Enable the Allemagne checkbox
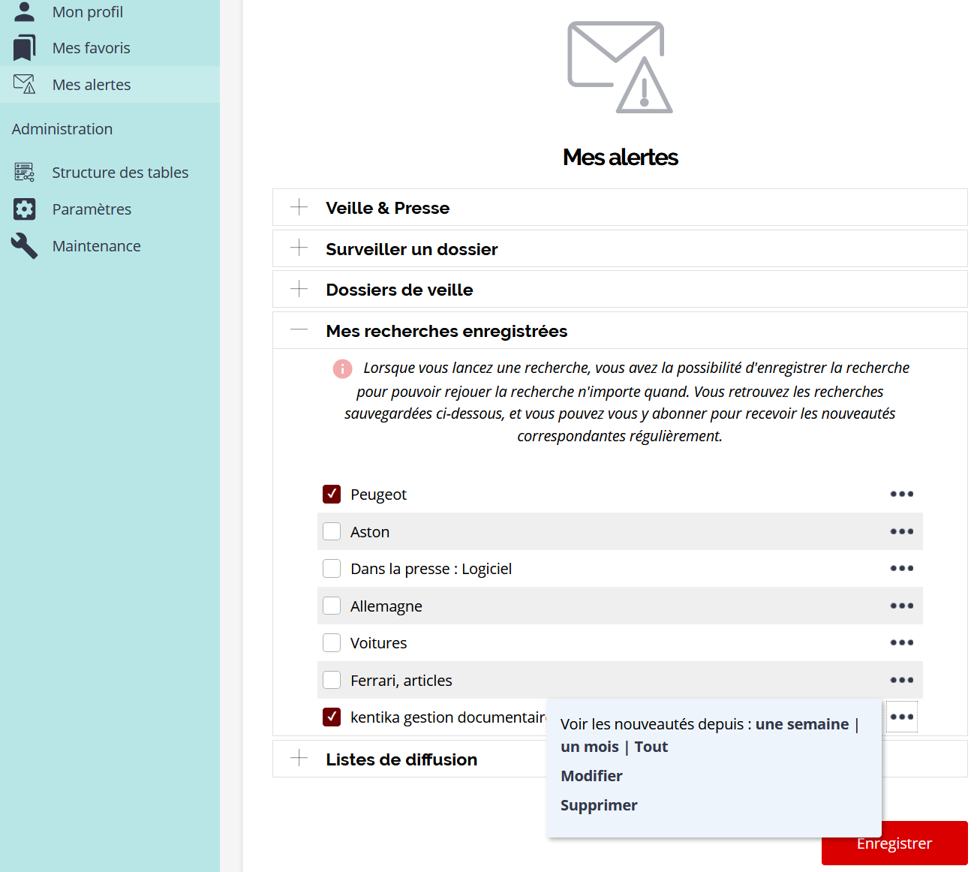The height and width of the screenshot is (872, 977). (x=332, y=606)
